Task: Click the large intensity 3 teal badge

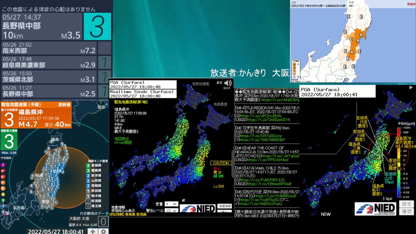Action: (x=97, y=26)
